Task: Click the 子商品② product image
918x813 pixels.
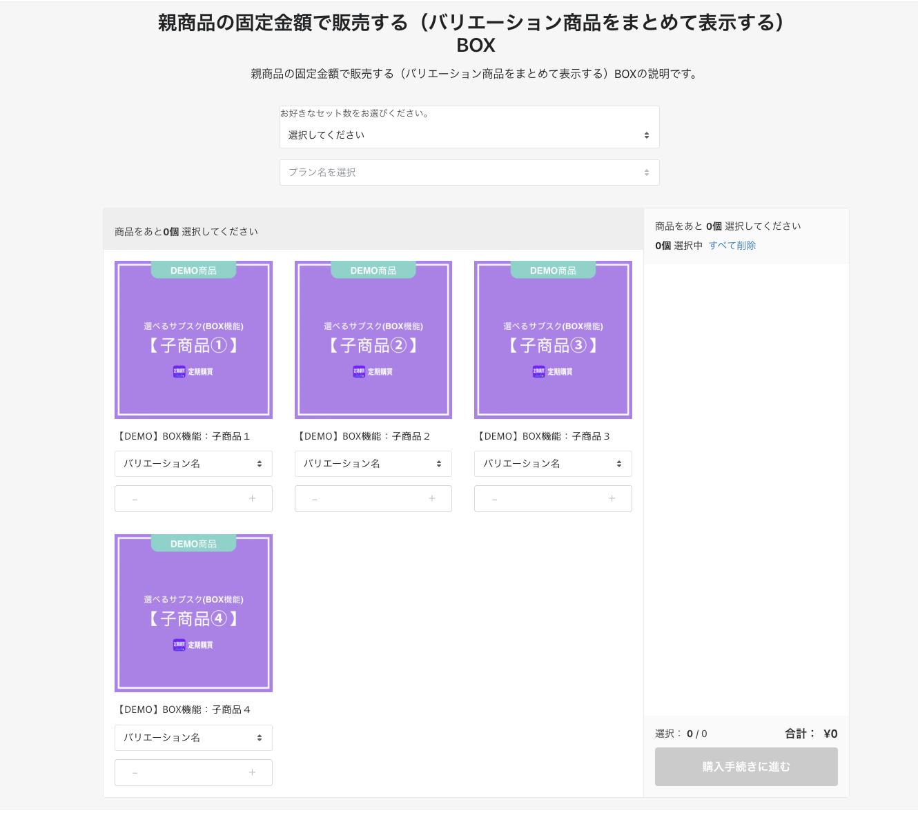Action: point(373,340)
